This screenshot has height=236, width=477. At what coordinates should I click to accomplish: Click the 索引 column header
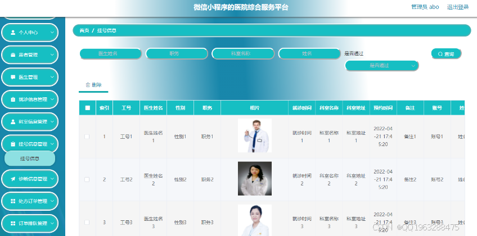105,108
